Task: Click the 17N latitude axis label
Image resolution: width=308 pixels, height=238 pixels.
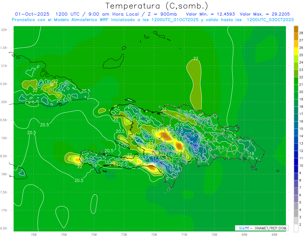Action: click(4, 210)
